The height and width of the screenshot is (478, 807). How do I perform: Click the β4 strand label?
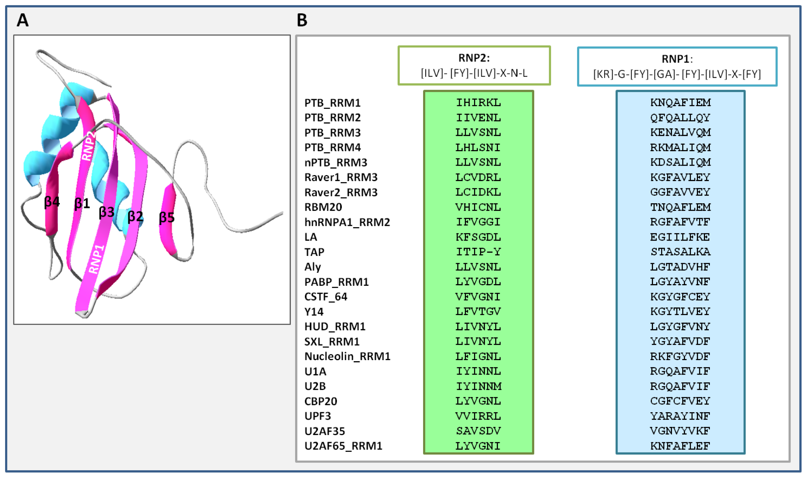[x=52, y=202]
